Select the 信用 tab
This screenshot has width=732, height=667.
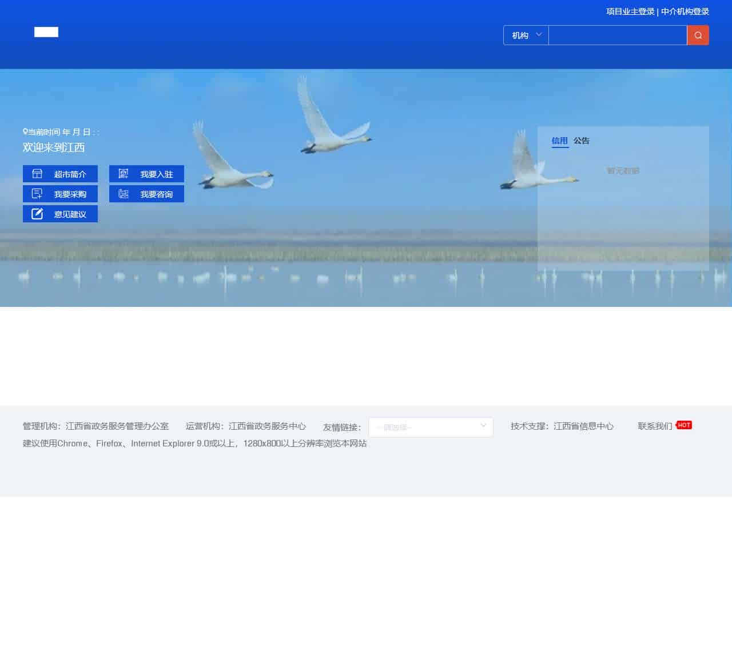560,141
